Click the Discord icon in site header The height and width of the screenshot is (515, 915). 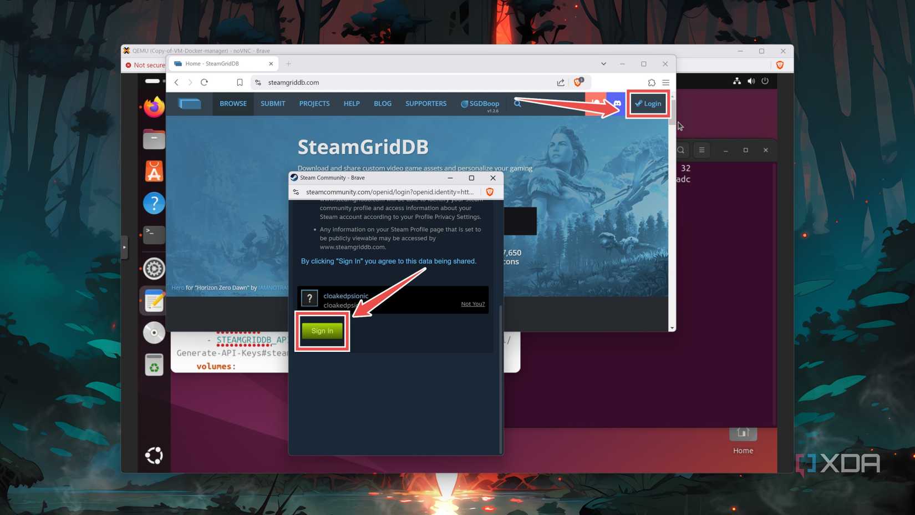[x=617, y=104]
